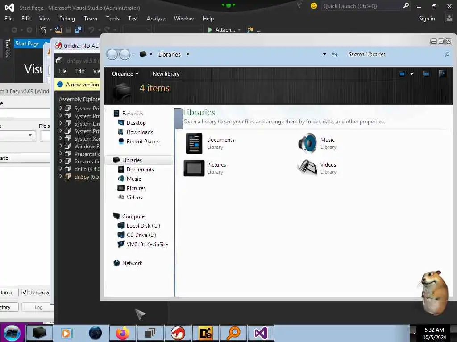
Task: Select Computer in the navigation pane
Action: (x=134, y=216)
